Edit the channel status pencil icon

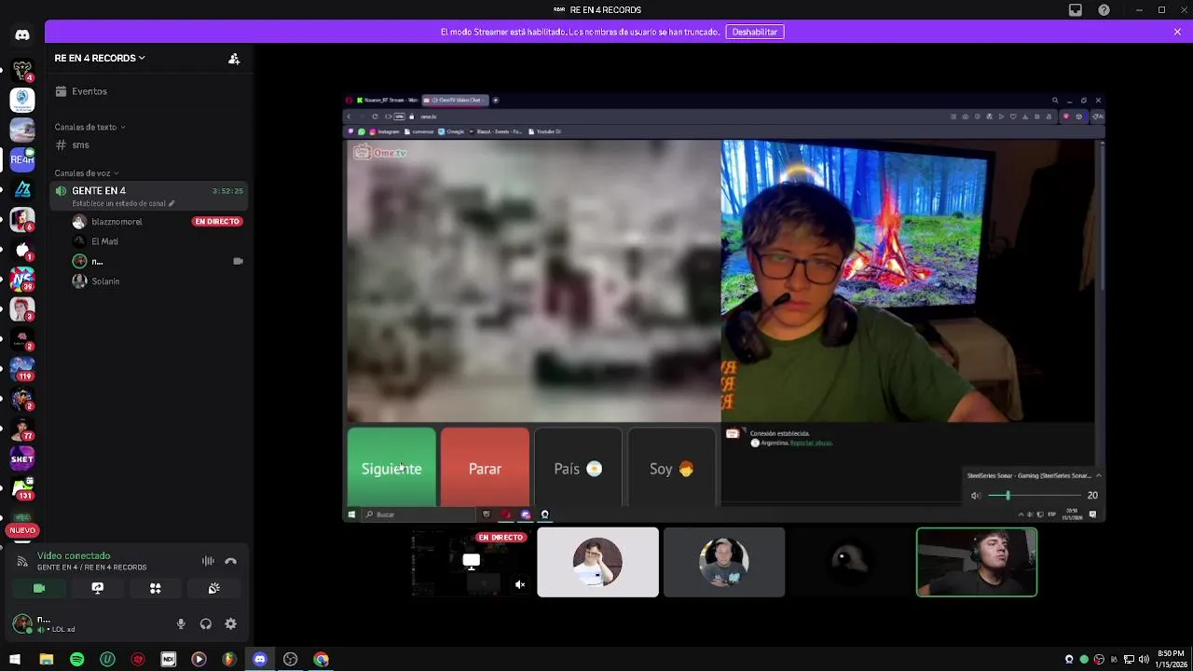[x=171, y=203]
